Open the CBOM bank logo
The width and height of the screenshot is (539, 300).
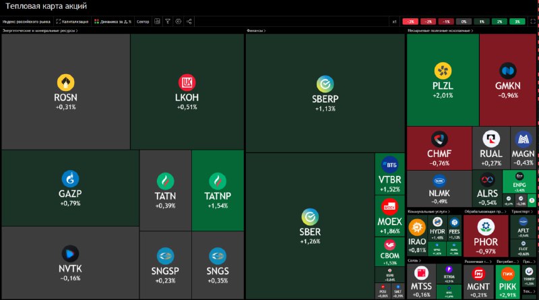(390, 245)
